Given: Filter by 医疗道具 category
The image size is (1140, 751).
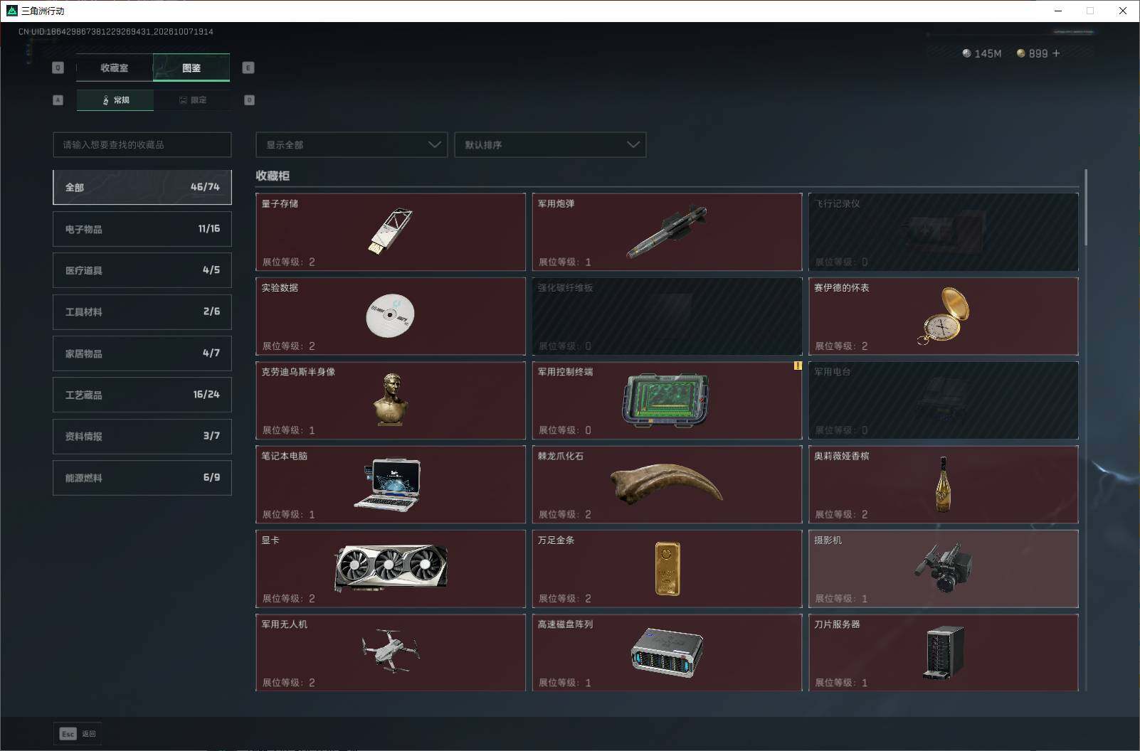Looking at the screenshot, I should (x=142, y=270).
